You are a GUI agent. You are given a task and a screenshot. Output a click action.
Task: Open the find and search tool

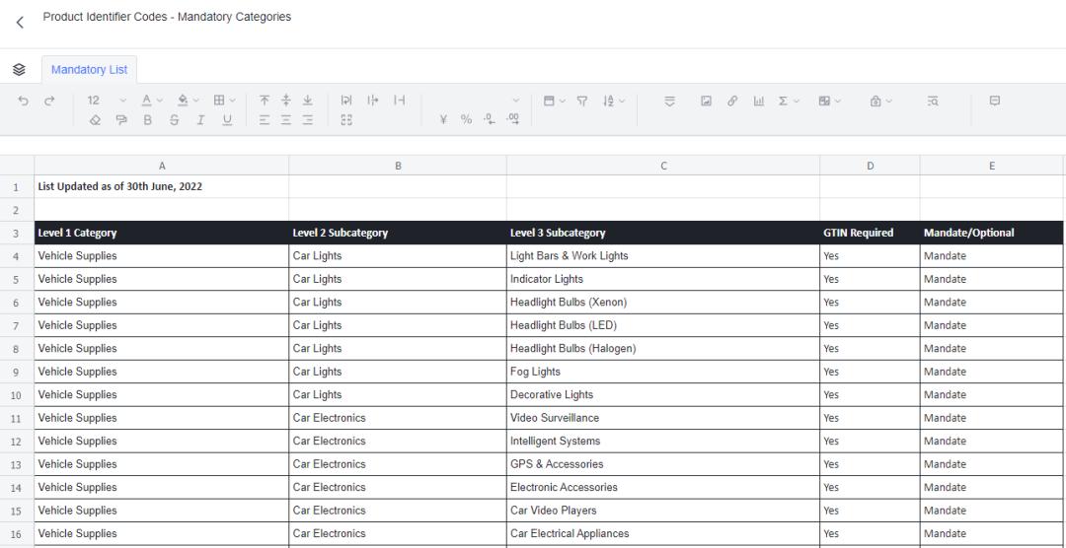point(933,101)
